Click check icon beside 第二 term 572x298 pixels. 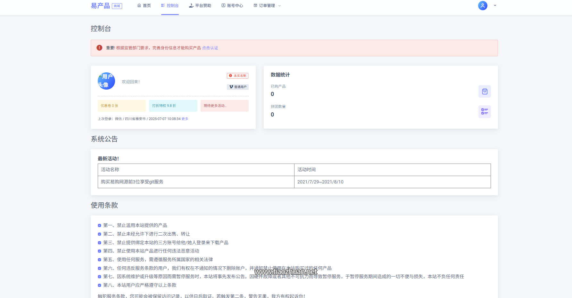click(100, 234)
